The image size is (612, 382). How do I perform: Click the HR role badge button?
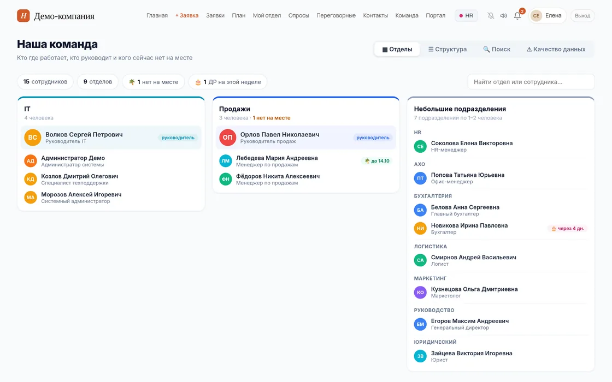pos(466,16)
